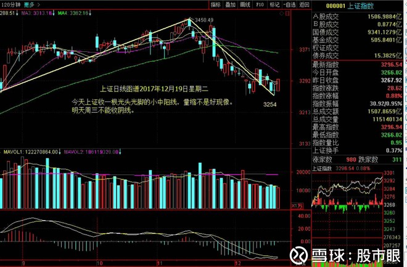This screenshot has width=407, height=267.
Task: Go back using 返回 button
Action: 304,5
